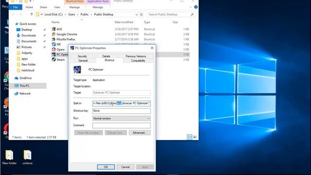This screenshot has width=311, height=175.
Task: Switch to large icons view in status bar
Action: point(195,137)
